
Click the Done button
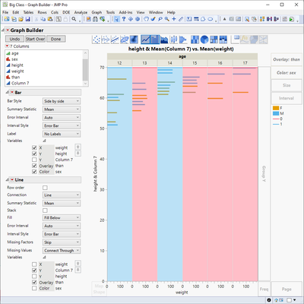pos(55,39)
